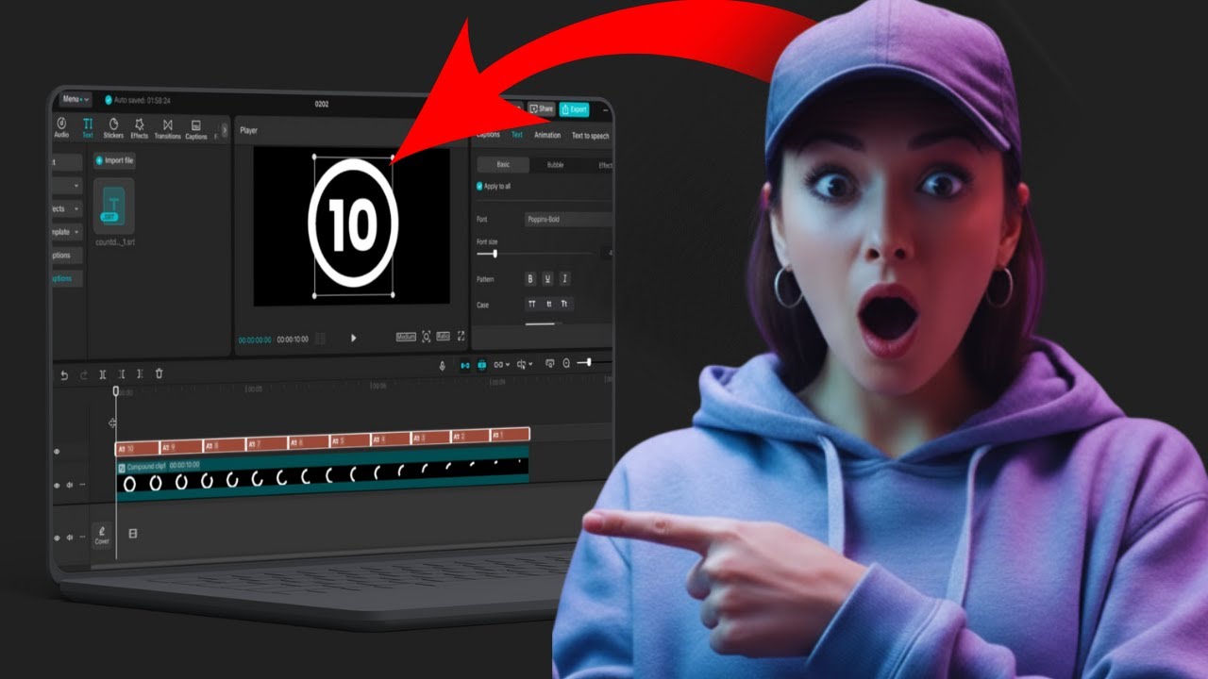Image resolution: width=1208 pixels, height=679 pixels.
Task: Open more options for Cover track
Action: [82, 538]
